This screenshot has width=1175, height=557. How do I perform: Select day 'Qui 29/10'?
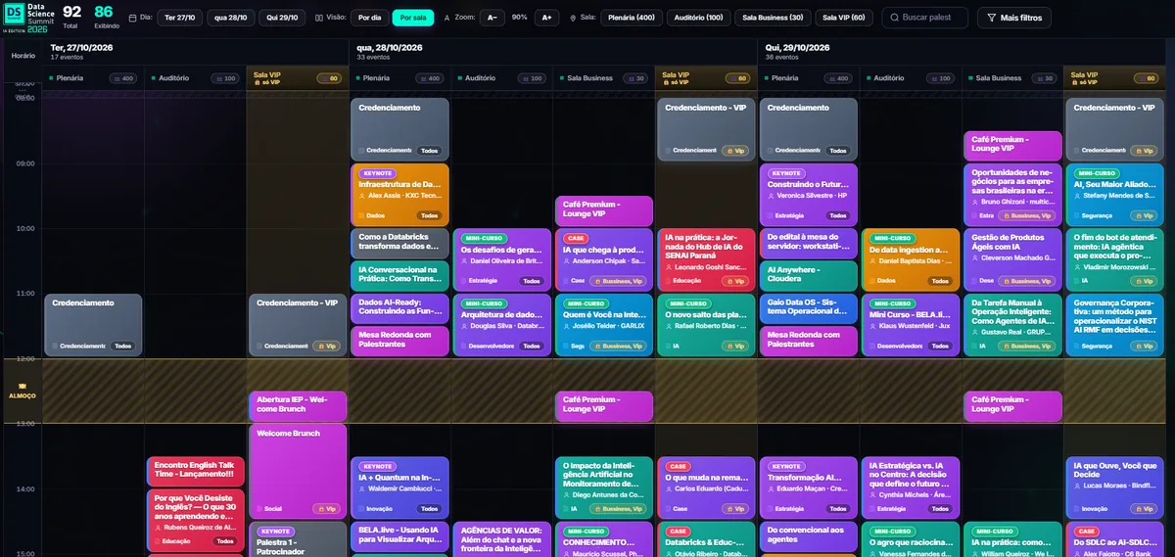[x=282, y=18]
